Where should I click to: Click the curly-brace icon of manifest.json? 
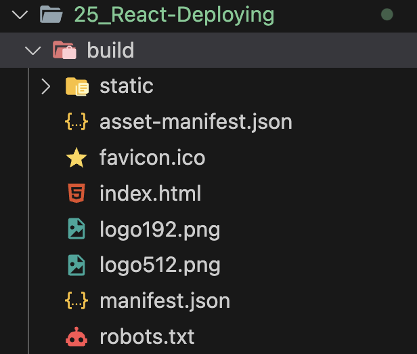76,300
